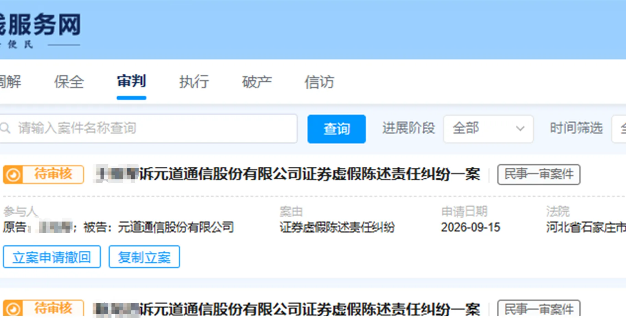
Task: Switch to the 保全 tab
Action: pyautogui.click(x=69, y=82)
